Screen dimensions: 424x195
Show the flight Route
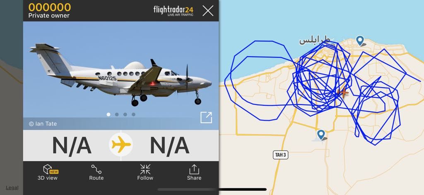coord(96,172)
